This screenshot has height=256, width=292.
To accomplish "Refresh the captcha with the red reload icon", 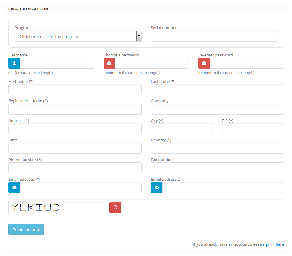I will [115, 207].
